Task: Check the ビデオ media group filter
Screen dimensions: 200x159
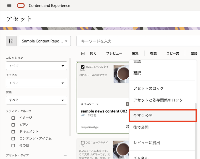Action: (x=13, y=125)
